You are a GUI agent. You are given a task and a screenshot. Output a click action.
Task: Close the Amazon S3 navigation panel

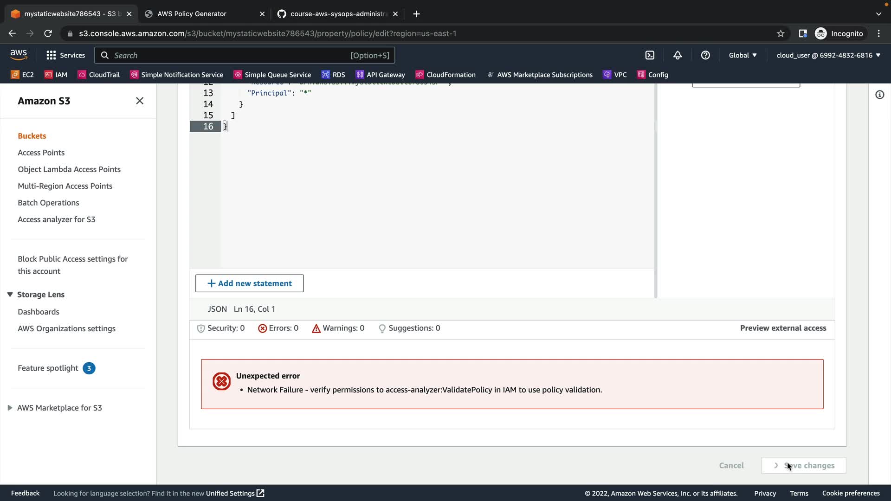click(140, 101)
